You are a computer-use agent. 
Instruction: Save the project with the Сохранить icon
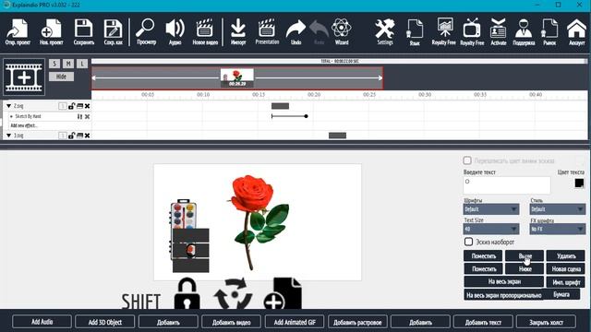pos(84,31)
